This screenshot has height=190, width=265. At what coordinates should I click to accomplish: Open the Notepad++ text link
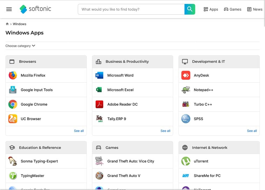pyautogui.click(x=203, y=90)
